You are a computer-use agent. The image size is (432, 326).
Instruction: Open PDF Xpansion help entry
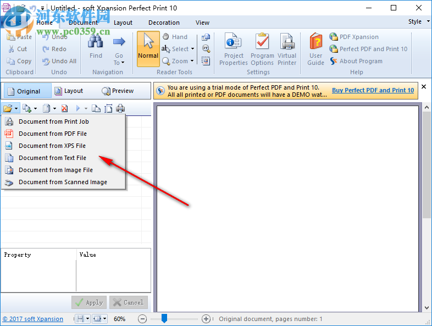(x=354, y=37)
